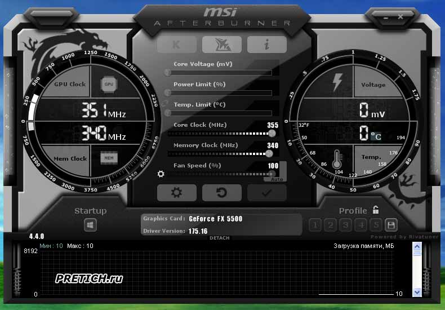
Task: Click the monitor graph scroll up arrow
Action: point(417,246)
